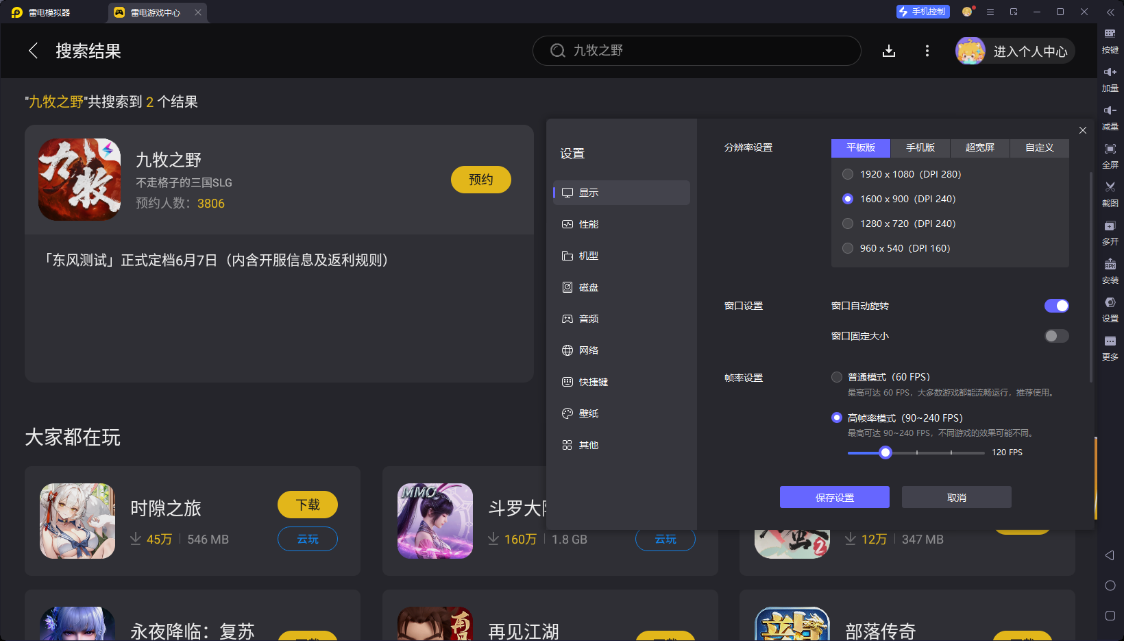
Task: Open the hamburger menu in title bar
Action: point(990,12)
